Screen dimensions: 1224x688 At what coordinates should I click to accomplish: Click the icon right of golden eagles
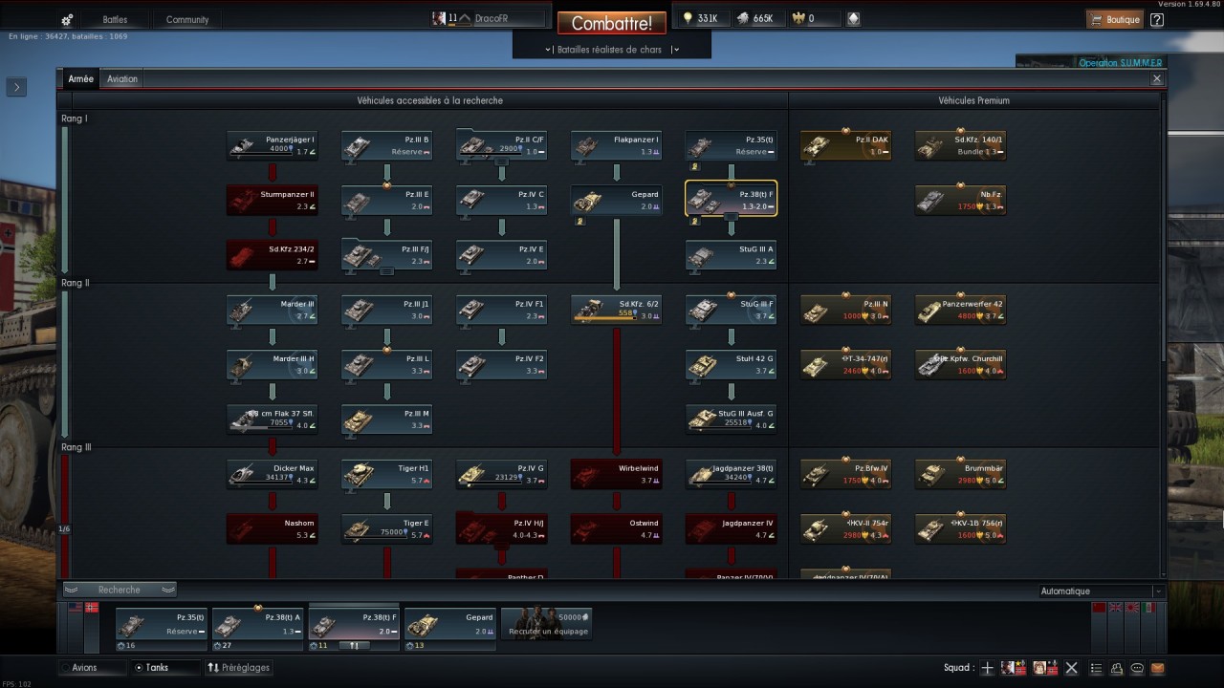(853, 18)
